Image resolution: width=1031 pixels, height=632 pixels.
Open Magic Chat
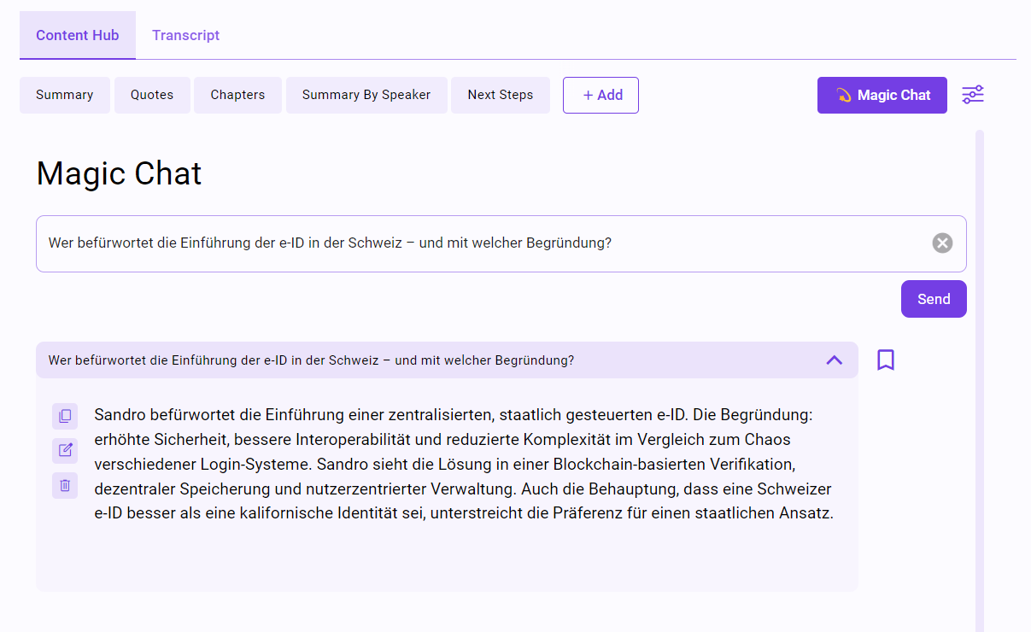(x=882, y=95)
